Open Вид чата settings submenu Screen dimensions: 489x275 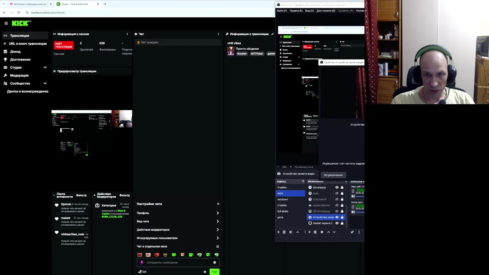pos(178,222)
